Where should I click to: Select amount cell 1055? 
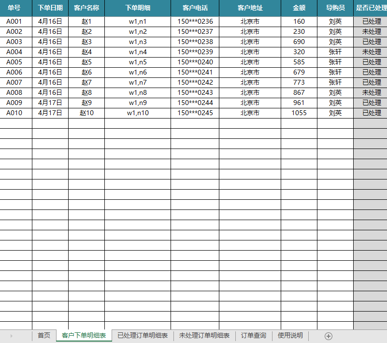tap(299, 113)
